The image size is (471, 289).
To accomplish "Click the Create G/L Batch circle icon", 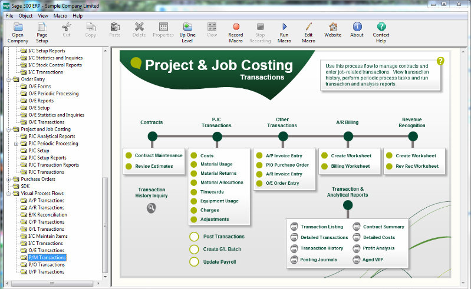I will (x=195, y=249).
